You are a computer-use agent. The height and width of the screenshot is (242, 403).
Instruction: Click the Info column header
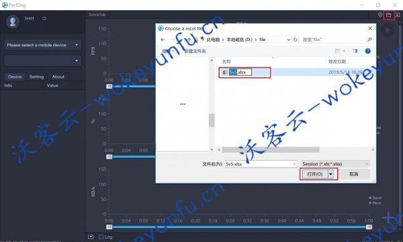click(8, 85)
